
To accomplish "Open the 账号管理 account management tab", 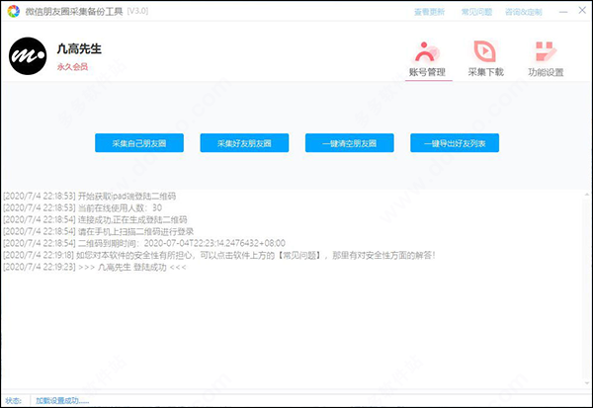I will click(427, 59).
